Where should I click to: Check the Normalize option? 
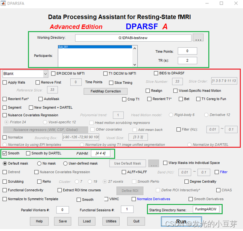(x=5, y=137)
